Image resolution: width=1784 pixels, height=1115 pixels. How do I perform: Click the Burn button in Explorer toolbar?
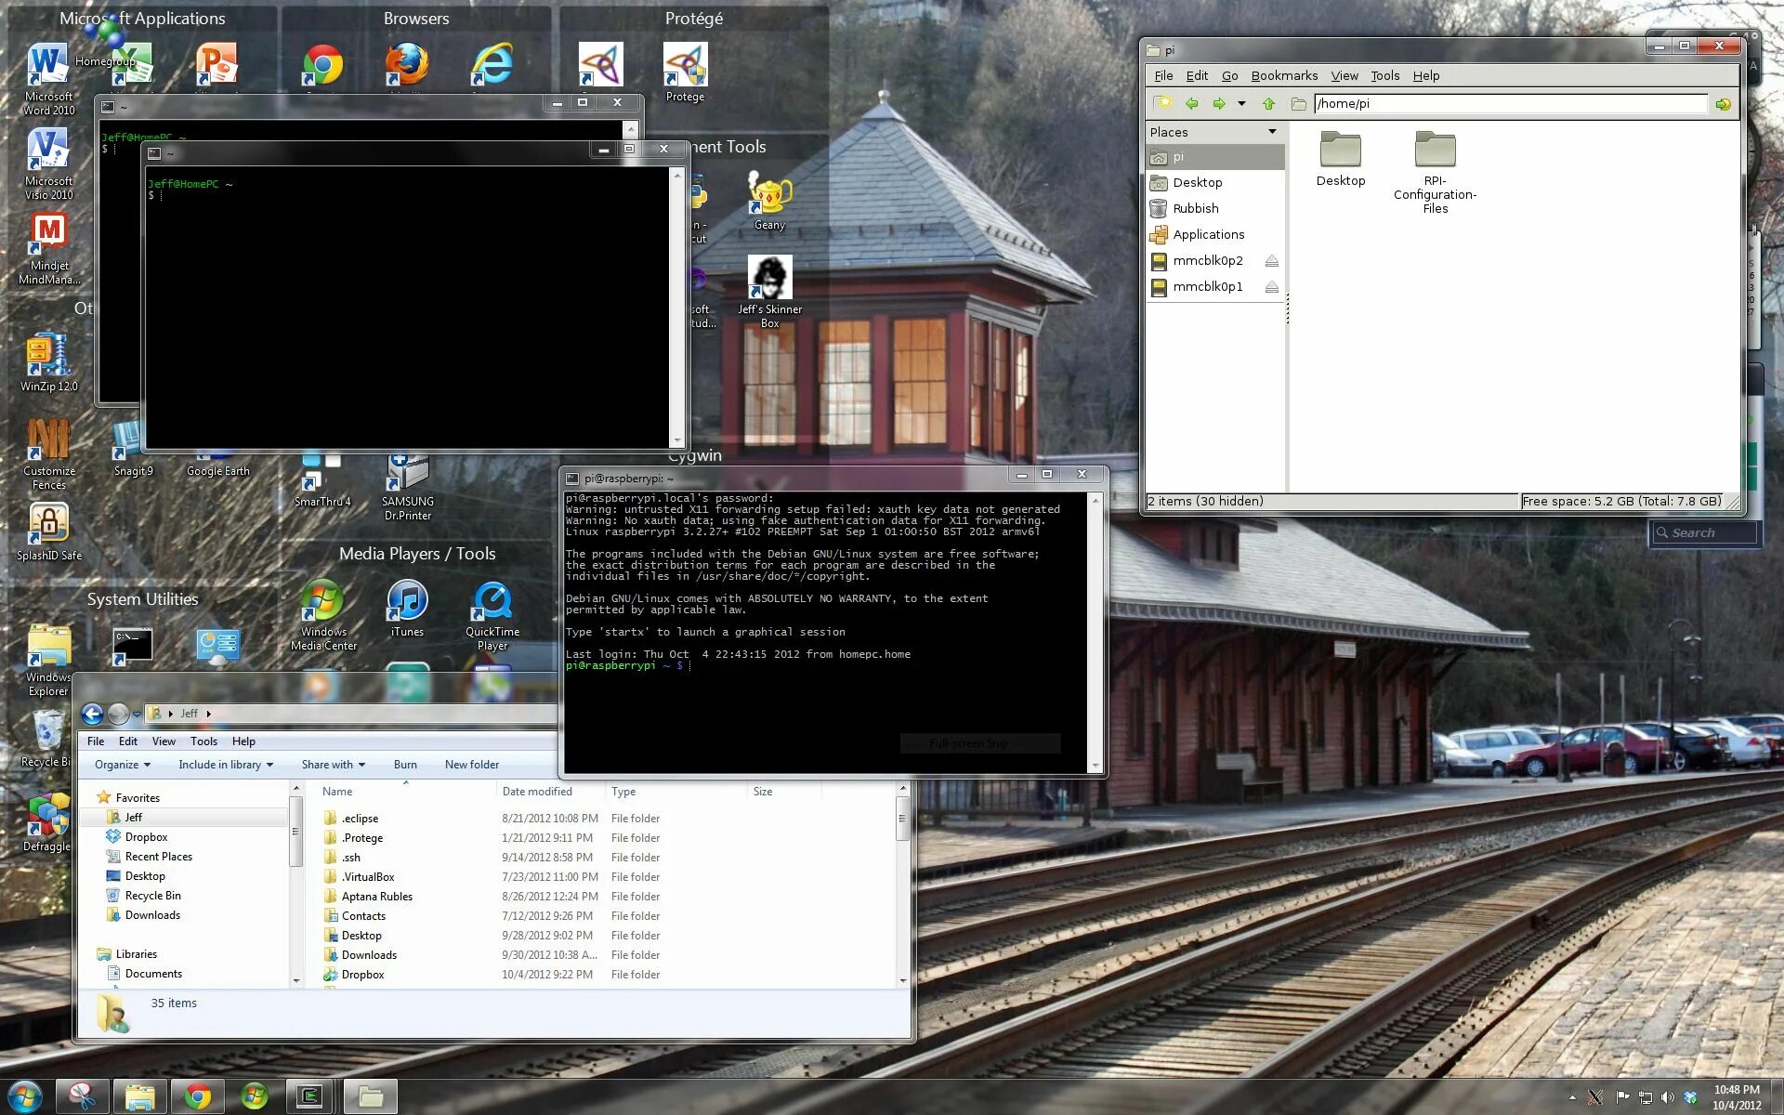click(x=405, y=765)
